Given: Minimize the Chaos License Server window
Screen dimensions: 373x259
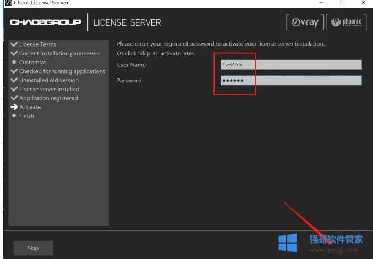Looking at the screenshot, I should [x=322, y=3].
